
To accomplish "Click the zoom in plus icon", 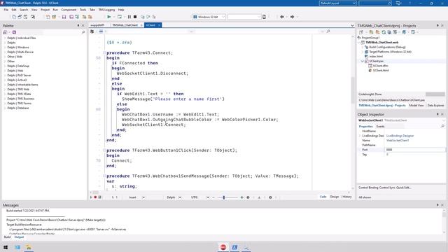I will pos(242,197).
